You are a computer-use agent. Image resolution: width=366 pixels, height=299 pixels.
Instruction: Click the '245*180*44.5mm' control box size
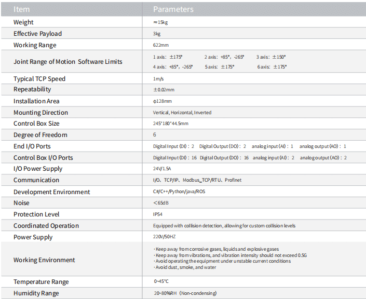171,124
